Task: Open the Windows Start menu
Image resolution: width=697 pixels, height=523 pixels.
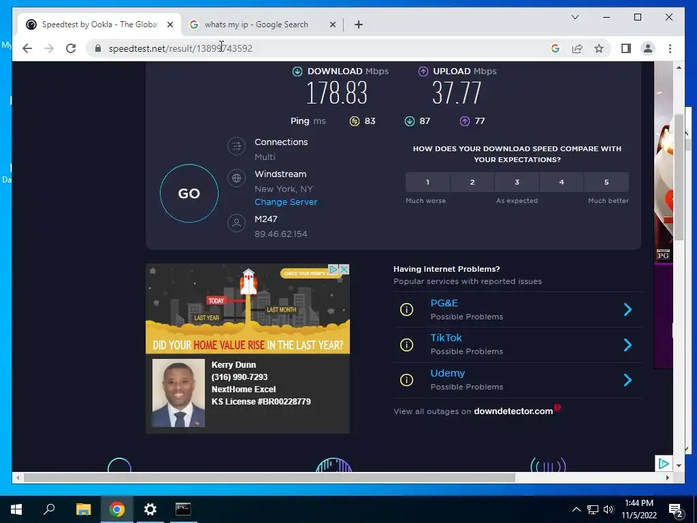Action: [16, 509]
